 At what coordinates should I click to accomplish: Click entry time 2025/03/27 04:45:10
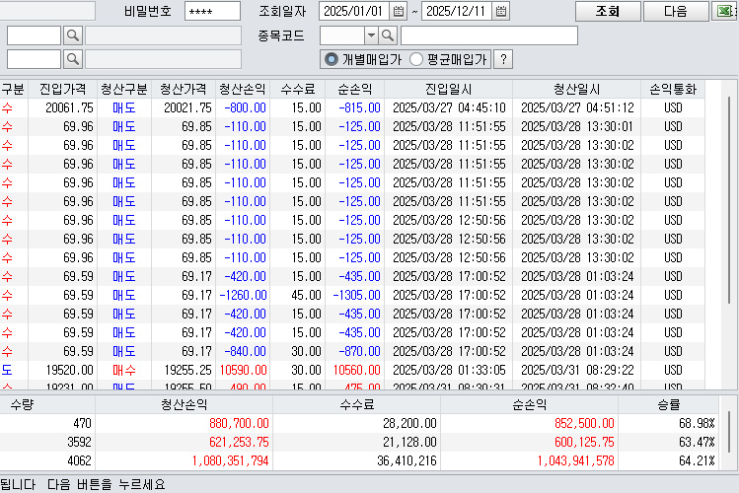tap(449, 107)
